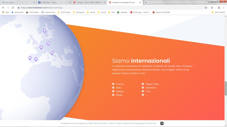This screenshot has width=227, height=127.
Task: Click the checkmark next to Italia
Action: pos(113,88)
